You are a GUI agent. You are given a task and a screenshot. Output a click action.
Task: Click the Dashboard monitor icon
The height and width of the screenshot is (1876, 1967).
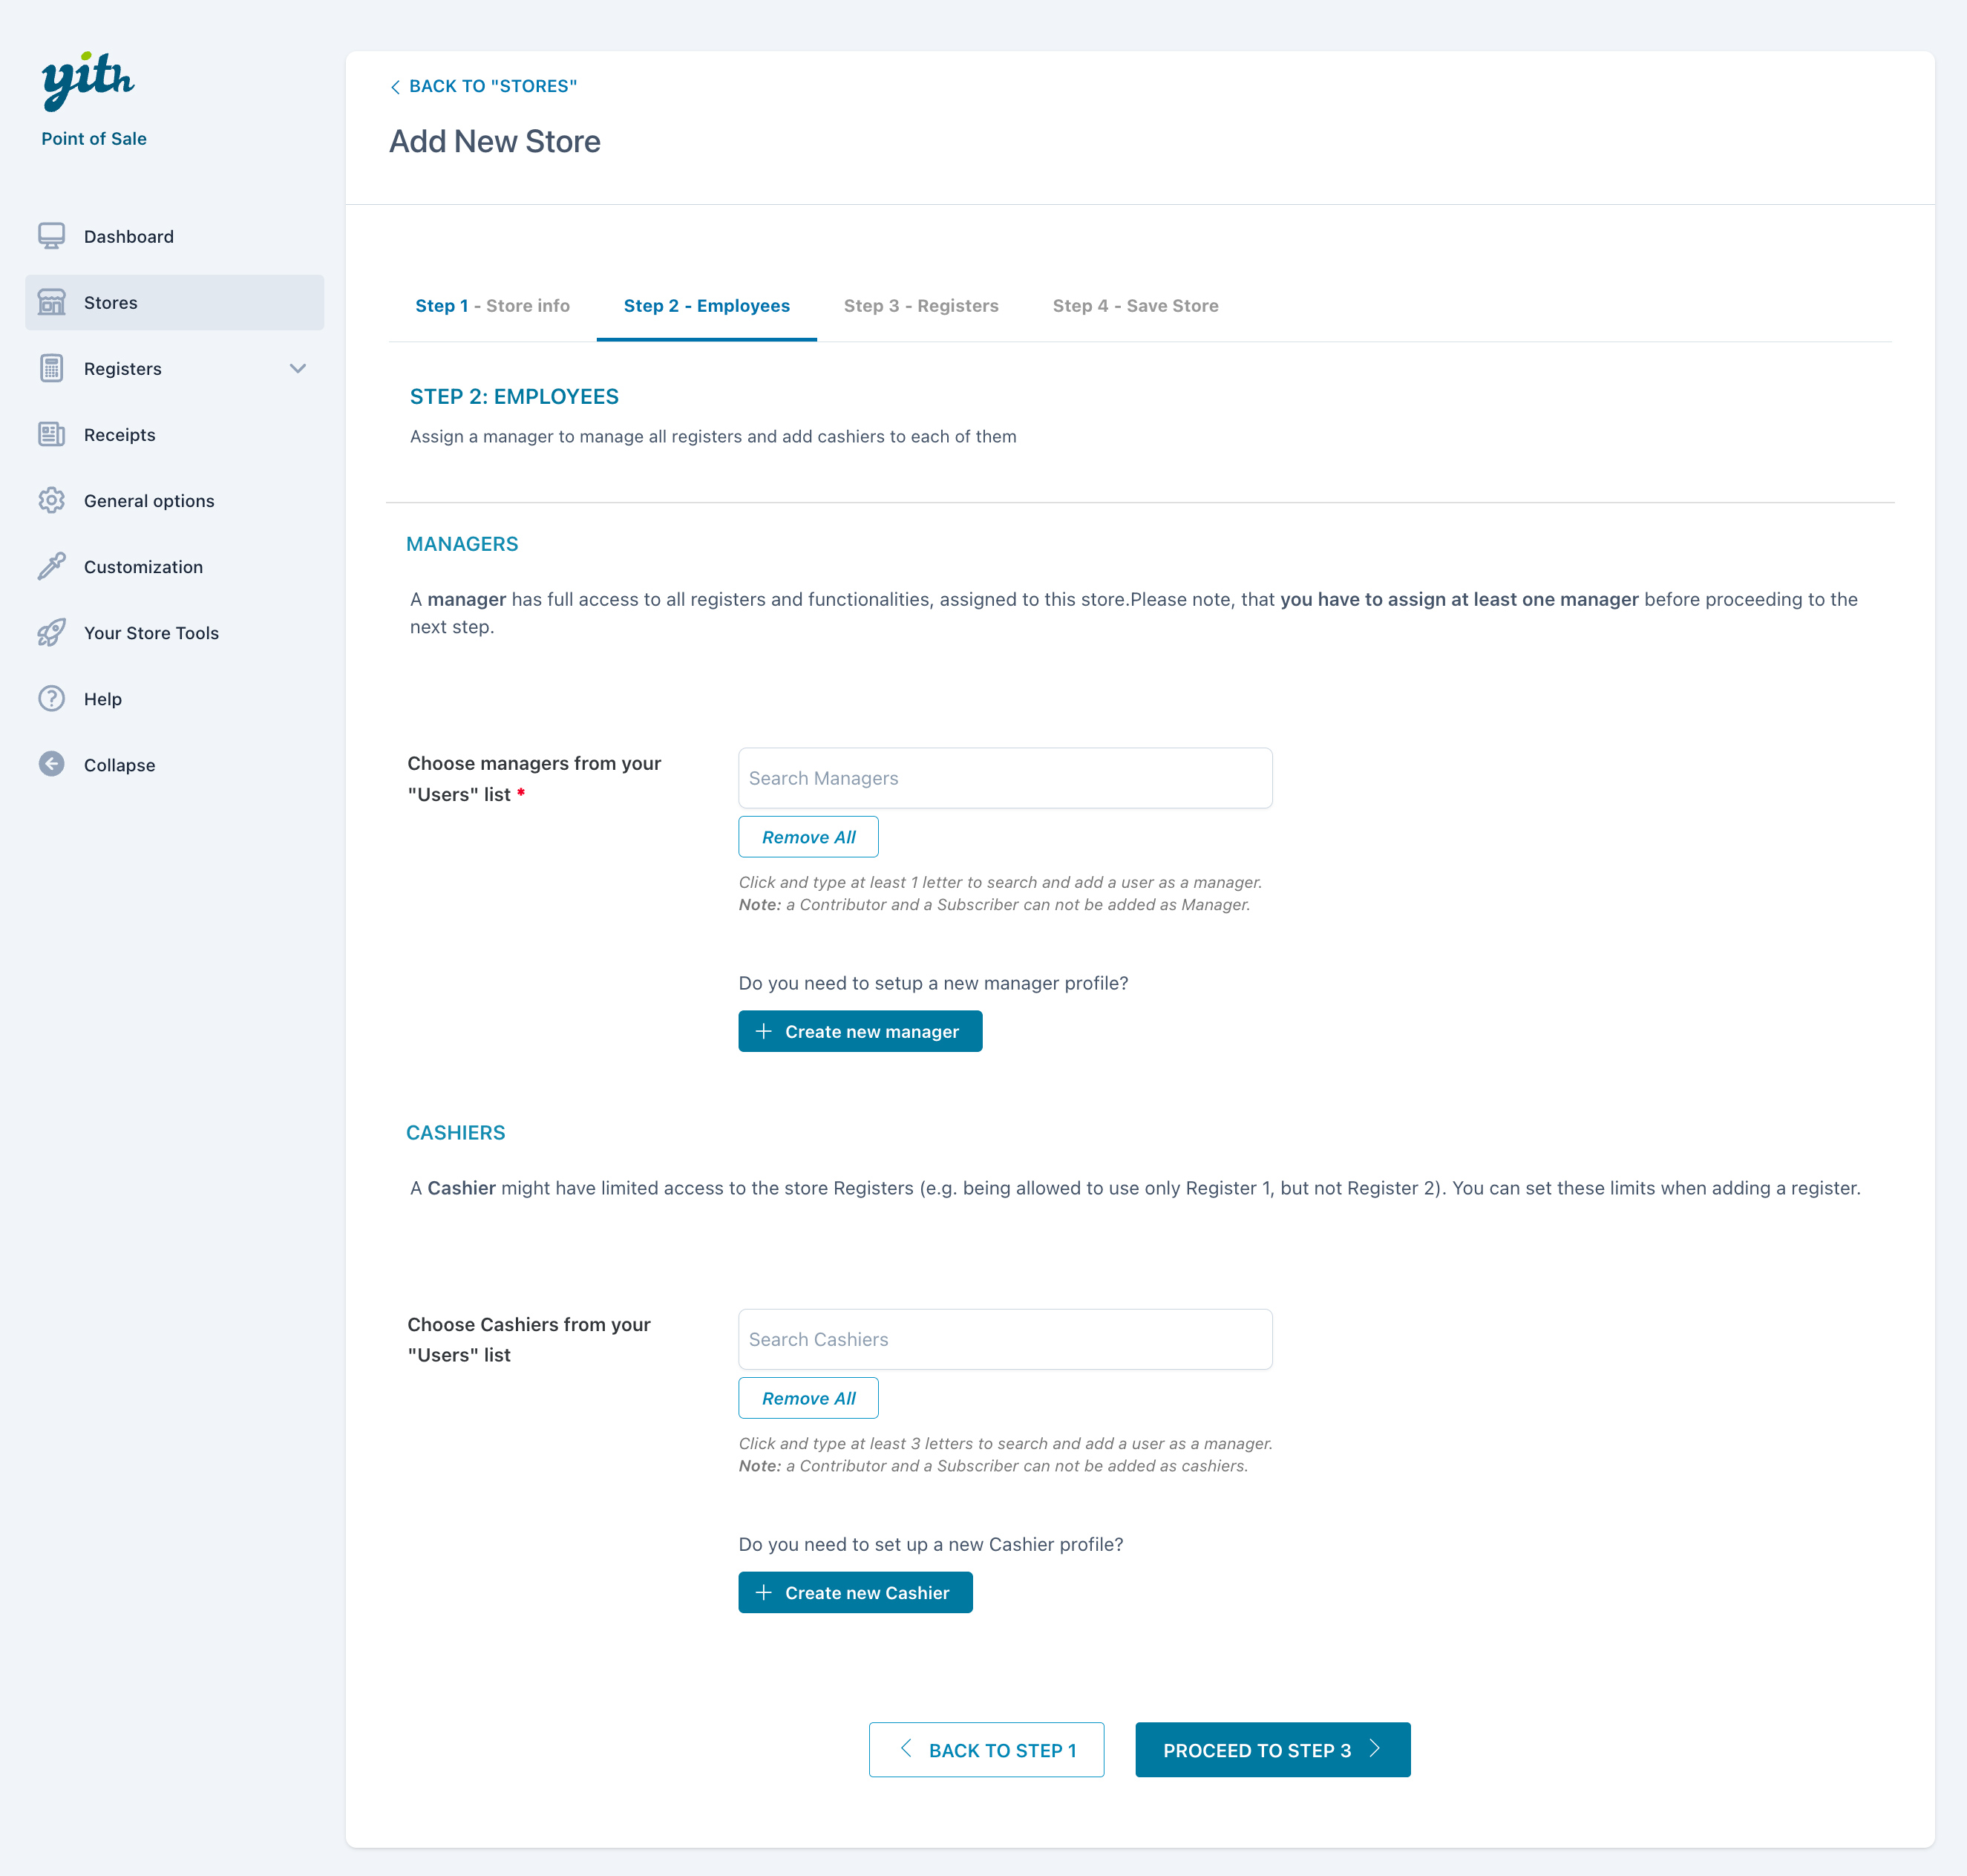(51, 236)
